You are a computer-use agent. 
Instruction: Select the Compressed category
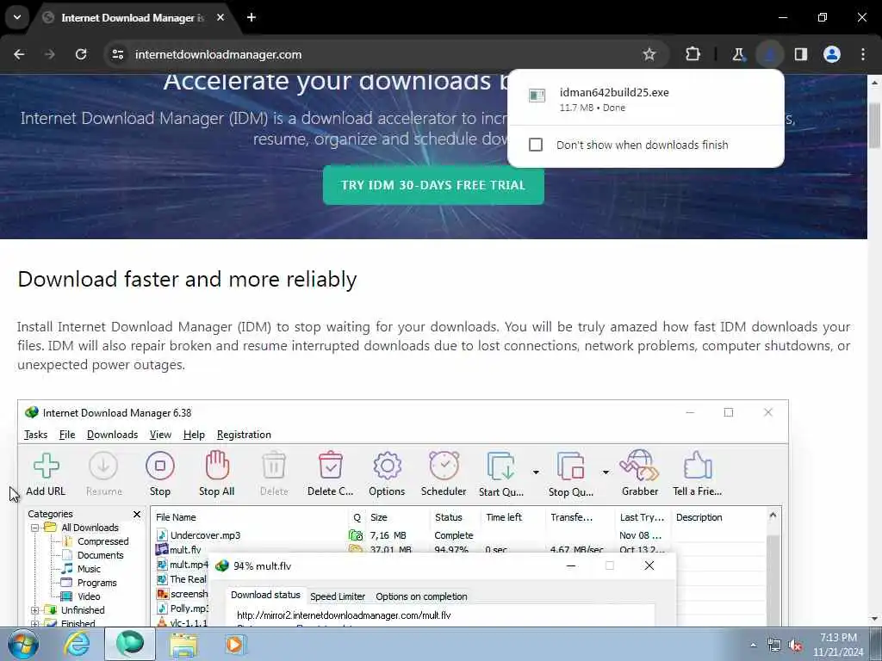(103, 541)
